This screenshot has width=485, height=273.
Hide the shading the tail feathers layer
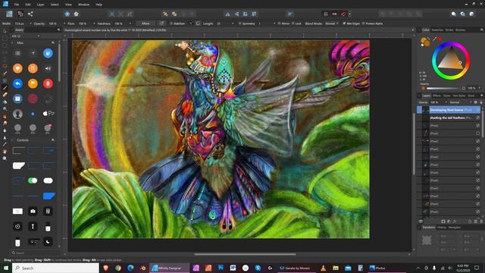478,118
